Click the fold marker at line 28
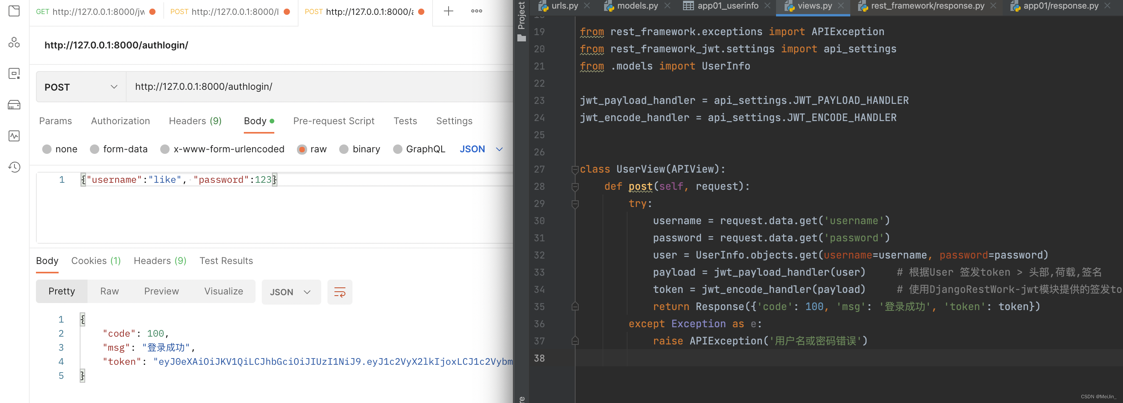 [575, 187]
